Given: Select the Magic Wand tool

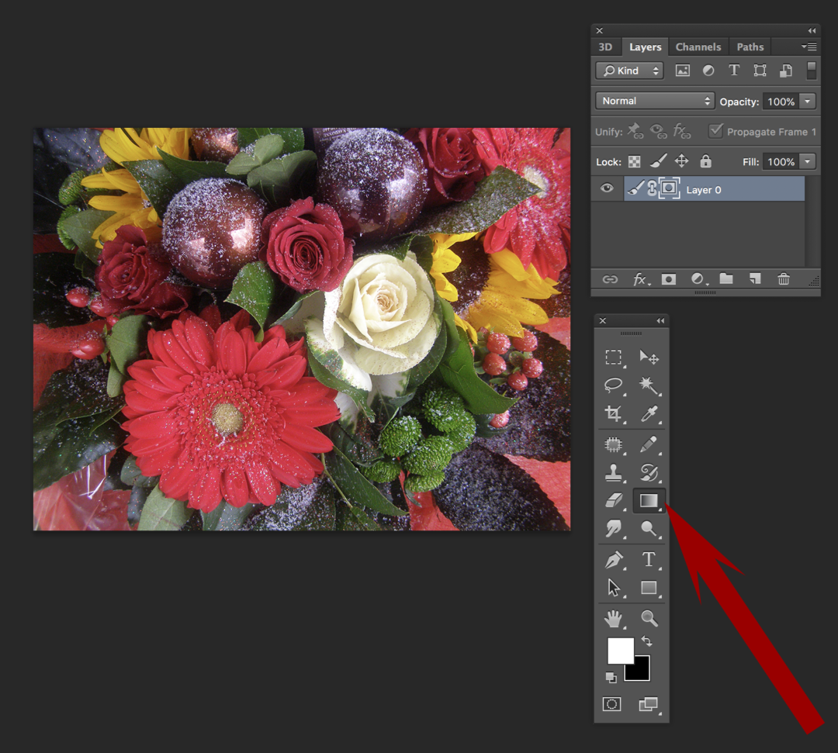Looking at the screenshot, I should (649, 385).
